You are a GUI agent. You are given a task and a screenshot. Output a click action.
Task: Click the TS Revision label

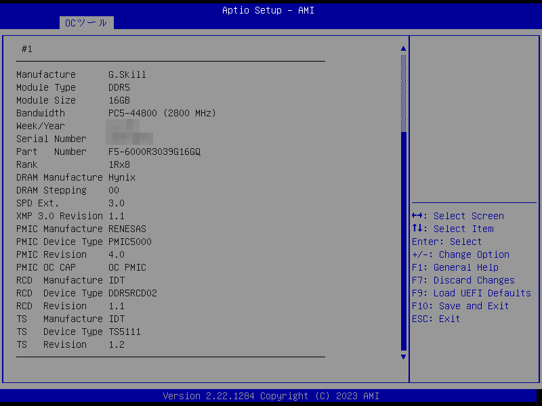pos(51,344)
